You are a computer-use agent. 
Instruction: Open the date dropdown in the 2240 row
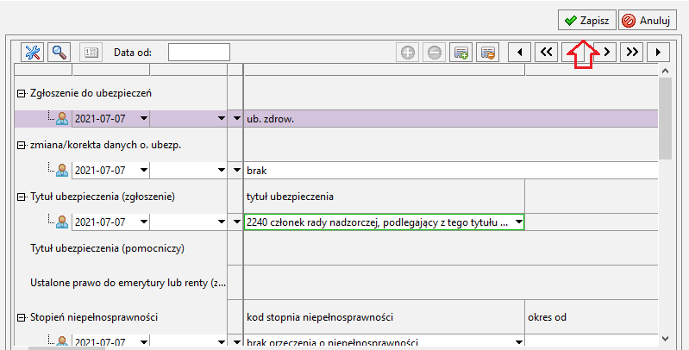(x=144, y=222)
